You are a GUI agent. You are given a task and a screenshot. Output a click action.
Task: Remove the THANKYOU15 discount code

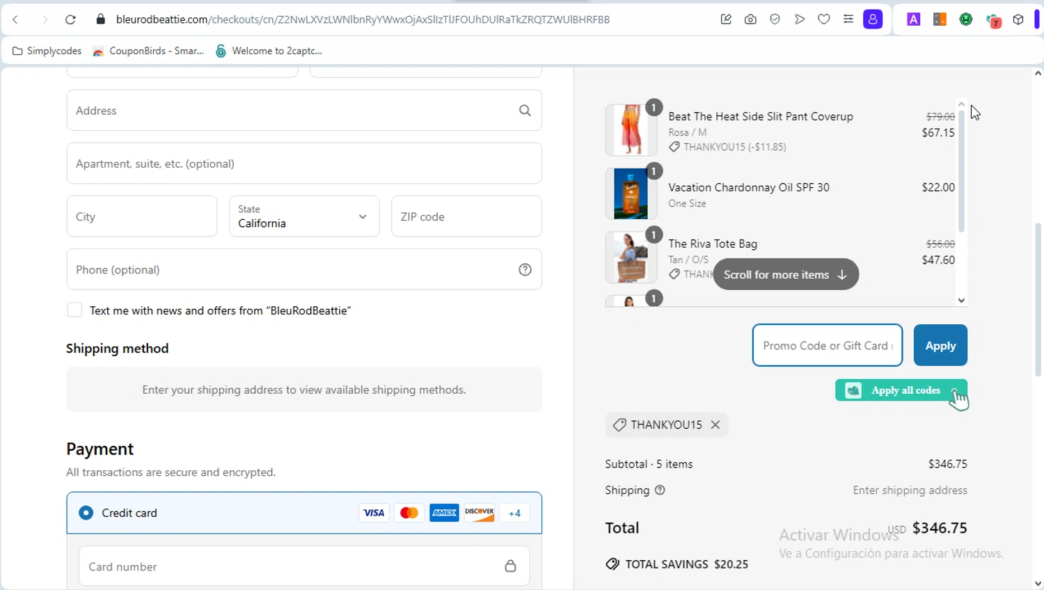coord(715,424)
